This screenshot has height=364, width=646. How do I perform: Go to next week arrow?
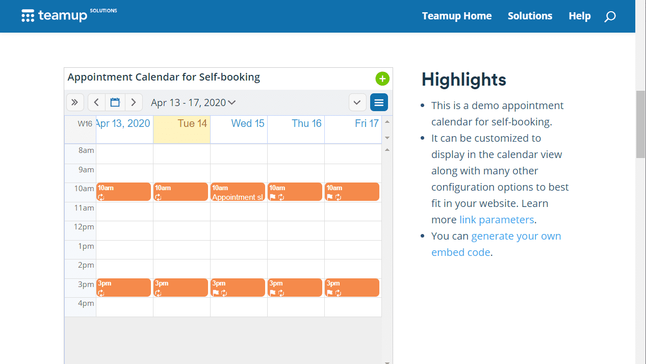[x=134, y=102]
